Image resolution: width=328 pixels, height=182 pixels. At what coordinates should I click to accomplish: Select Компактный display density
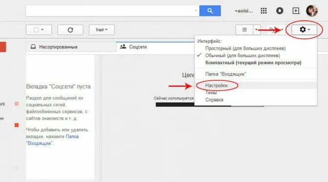tap(253, 62)
